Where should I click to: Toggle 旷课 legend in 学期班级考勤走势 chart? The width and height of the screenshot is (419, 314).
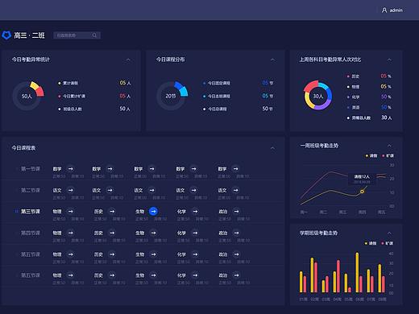tap(388, 243)
